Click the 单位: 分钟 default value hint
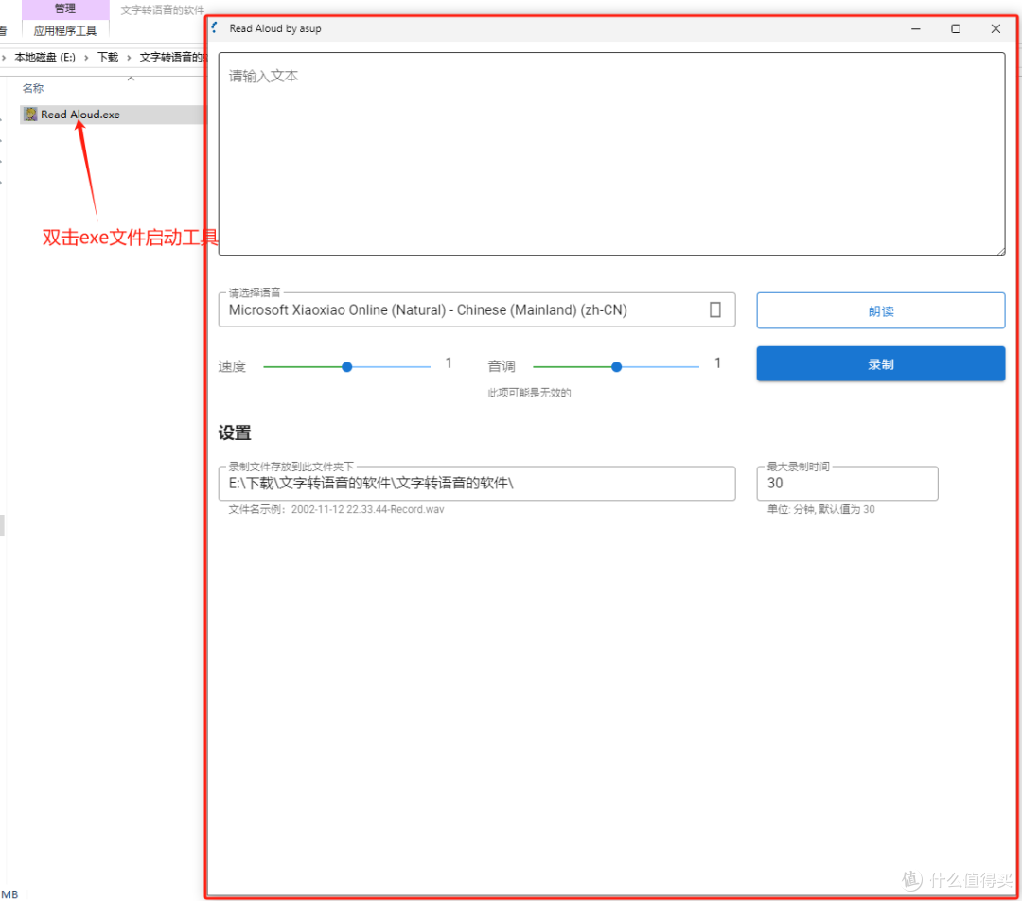Screen dimensions: 1022x901 [x=820, y=509]
